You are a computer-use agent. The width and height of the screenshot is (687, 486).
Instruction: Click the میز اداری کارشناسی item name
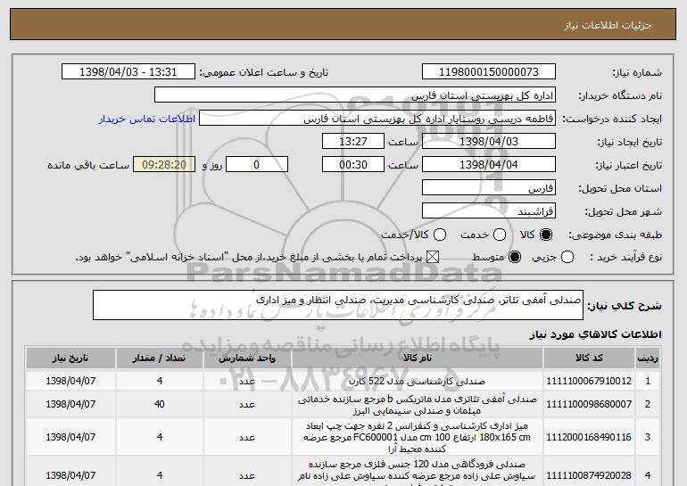[x=418, y=437]
